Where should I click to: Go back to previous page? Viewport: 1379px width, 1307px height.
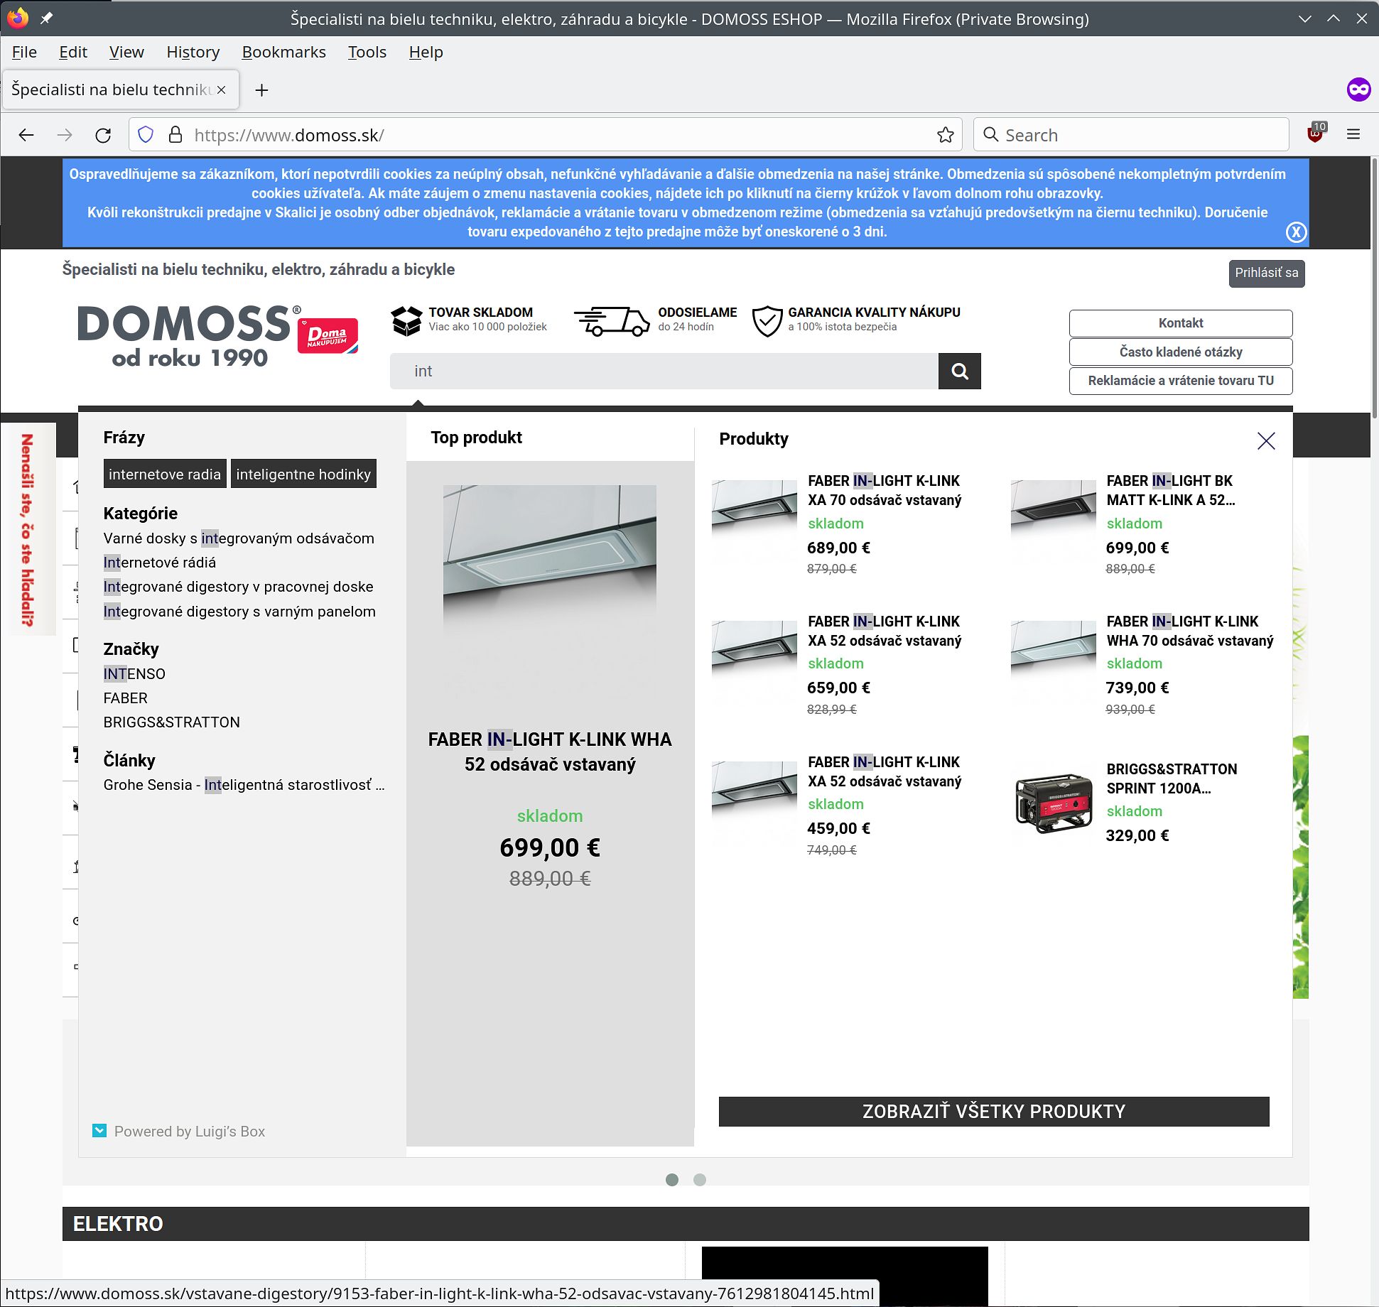pyautogui.click(x=26, y=135)
